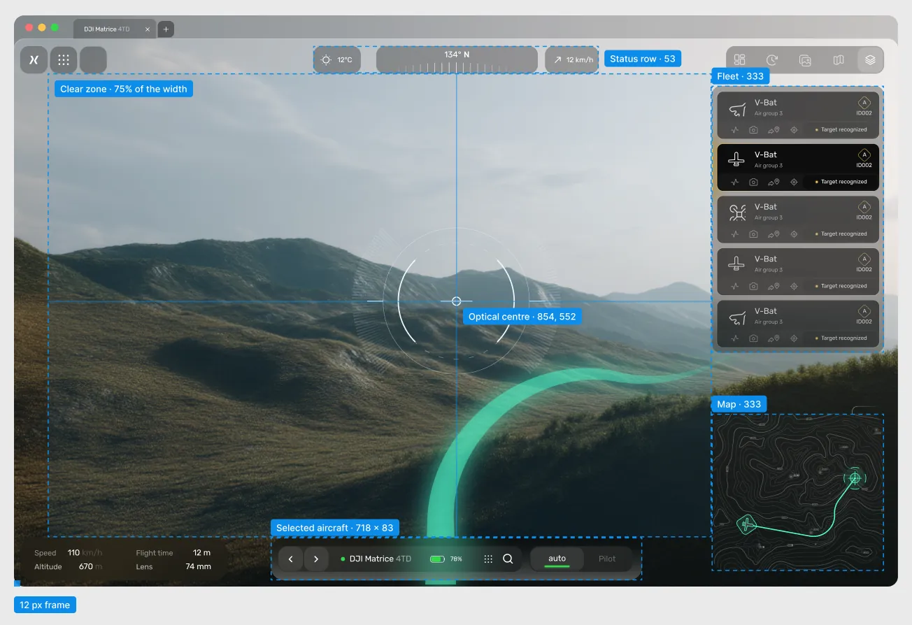
Task: Select the stacked layers icon in top toolbar
Action: [870, 60]
